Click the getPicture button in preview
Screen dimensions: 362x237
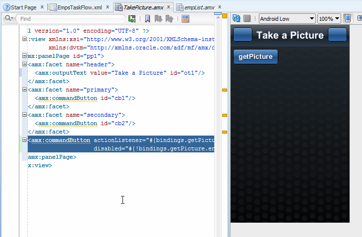pos(255,56)
